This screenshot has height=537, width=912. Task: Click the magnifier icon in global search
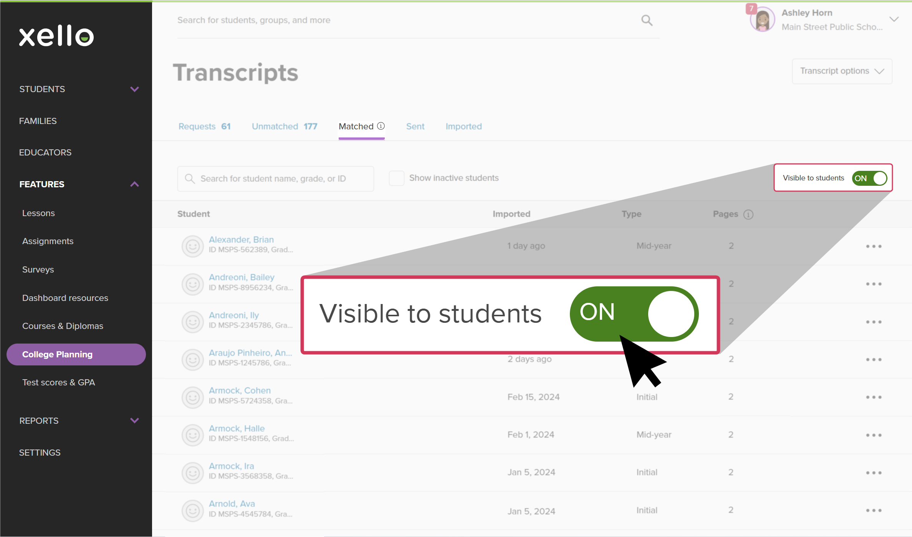coord(647,20)
